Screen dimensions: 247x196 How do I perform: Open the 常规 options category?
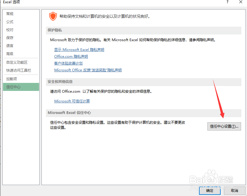21,14
